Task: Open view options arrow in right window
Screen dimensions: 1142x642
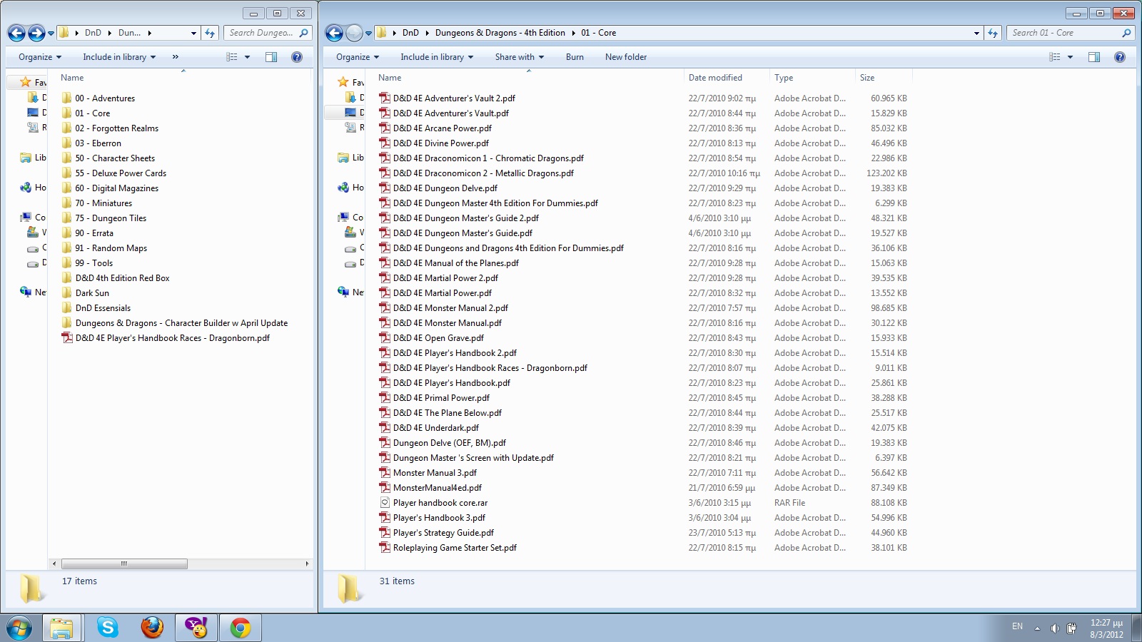Action: (x=1070, y=57)
